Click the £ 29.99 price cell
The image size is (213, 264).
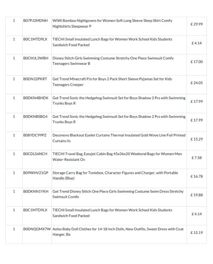pos(196,24)
